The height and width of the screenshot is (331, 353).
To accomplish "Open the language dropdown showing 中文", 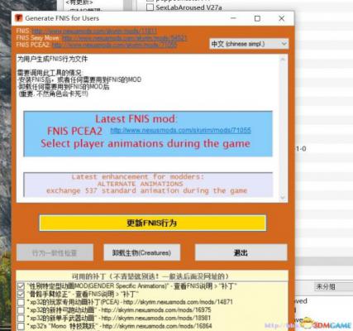I will [249, 44].
